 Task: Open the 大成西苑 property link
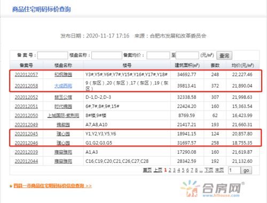point(63,86)
